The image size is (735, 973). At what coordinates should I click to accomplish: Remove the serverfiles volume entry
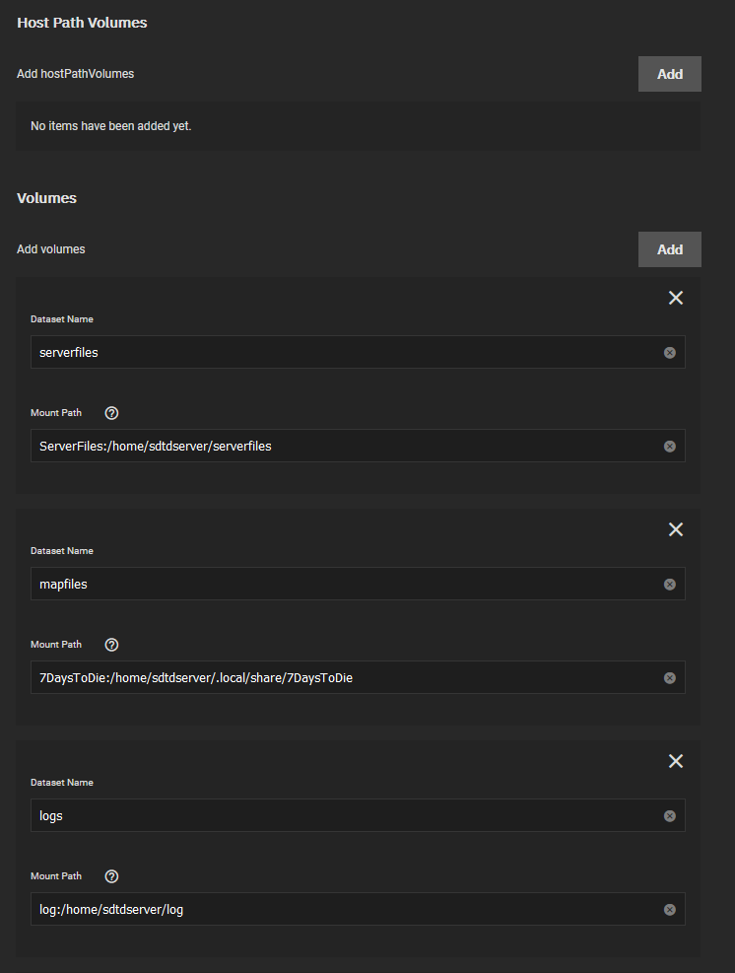676,298
